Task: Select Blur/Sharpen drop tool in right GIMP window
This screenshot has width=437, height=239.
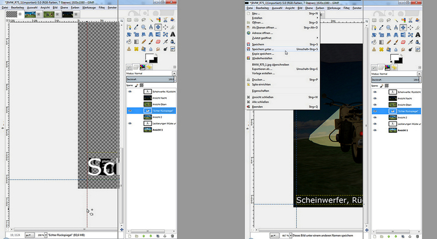Action: [396, 50]
